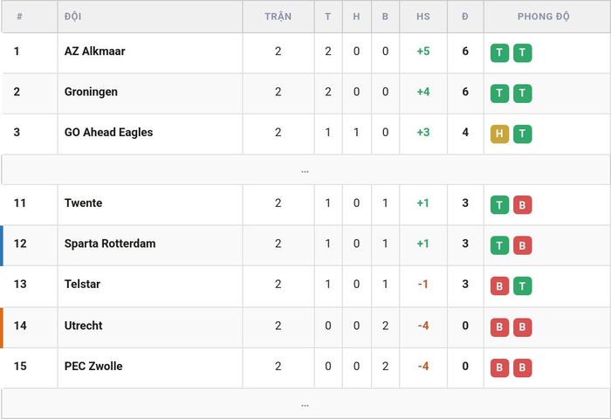
Task: Click Telstar's red B form badge
Action: point(499,286)
